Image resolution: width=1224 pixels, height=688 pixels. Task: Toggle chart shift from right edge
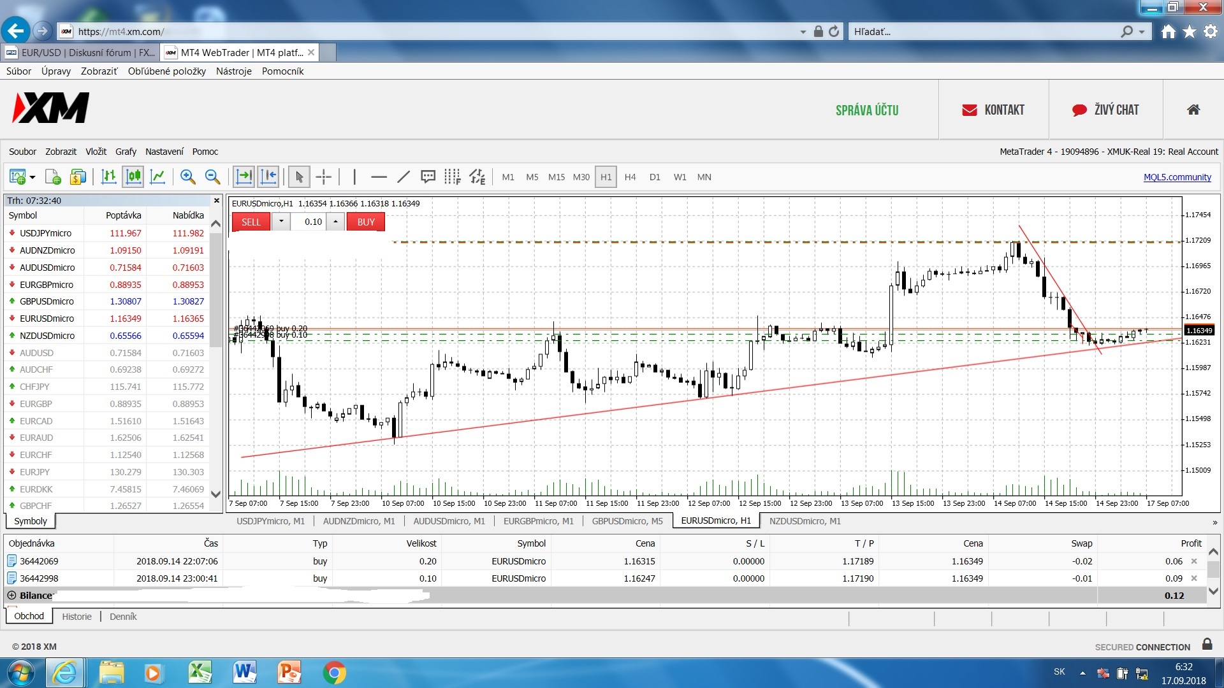click(268, 177)
